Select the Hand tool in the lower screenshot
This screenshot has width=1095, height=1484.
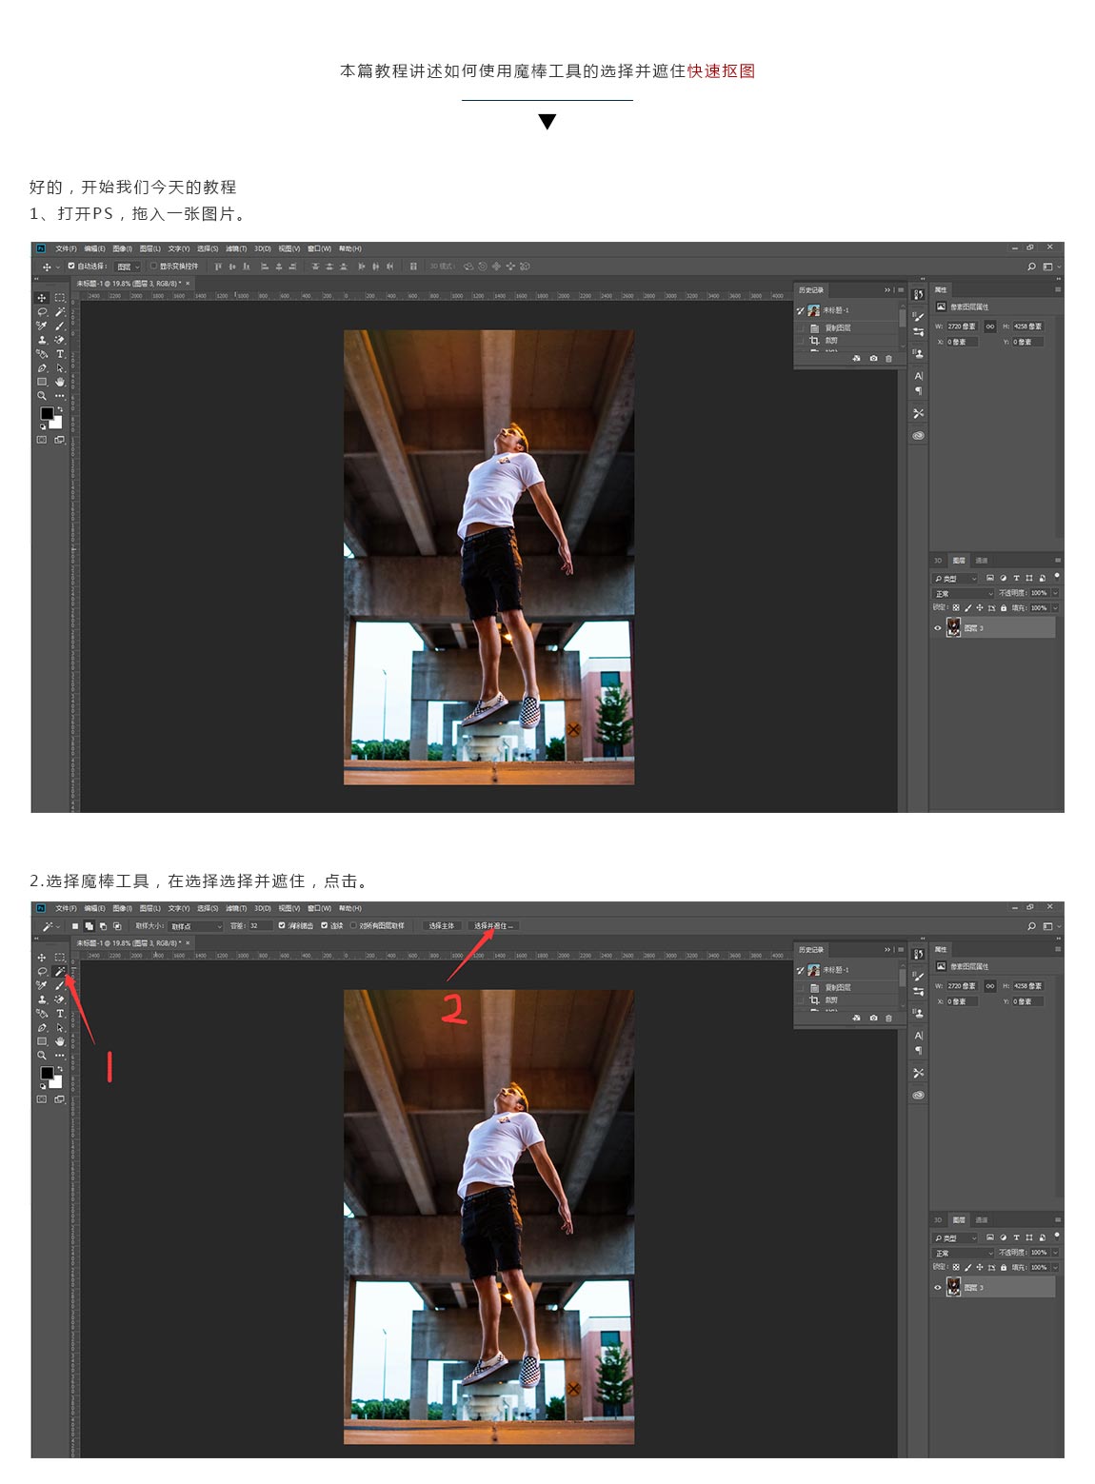60,1041
